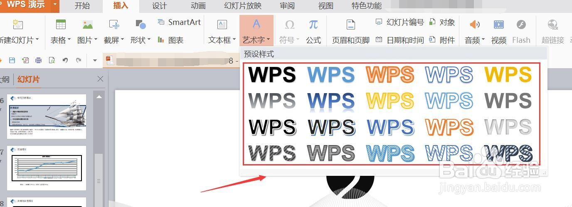
Task: Choose light blue dotted WPS style in bottom row
Action: coord(390,153)
